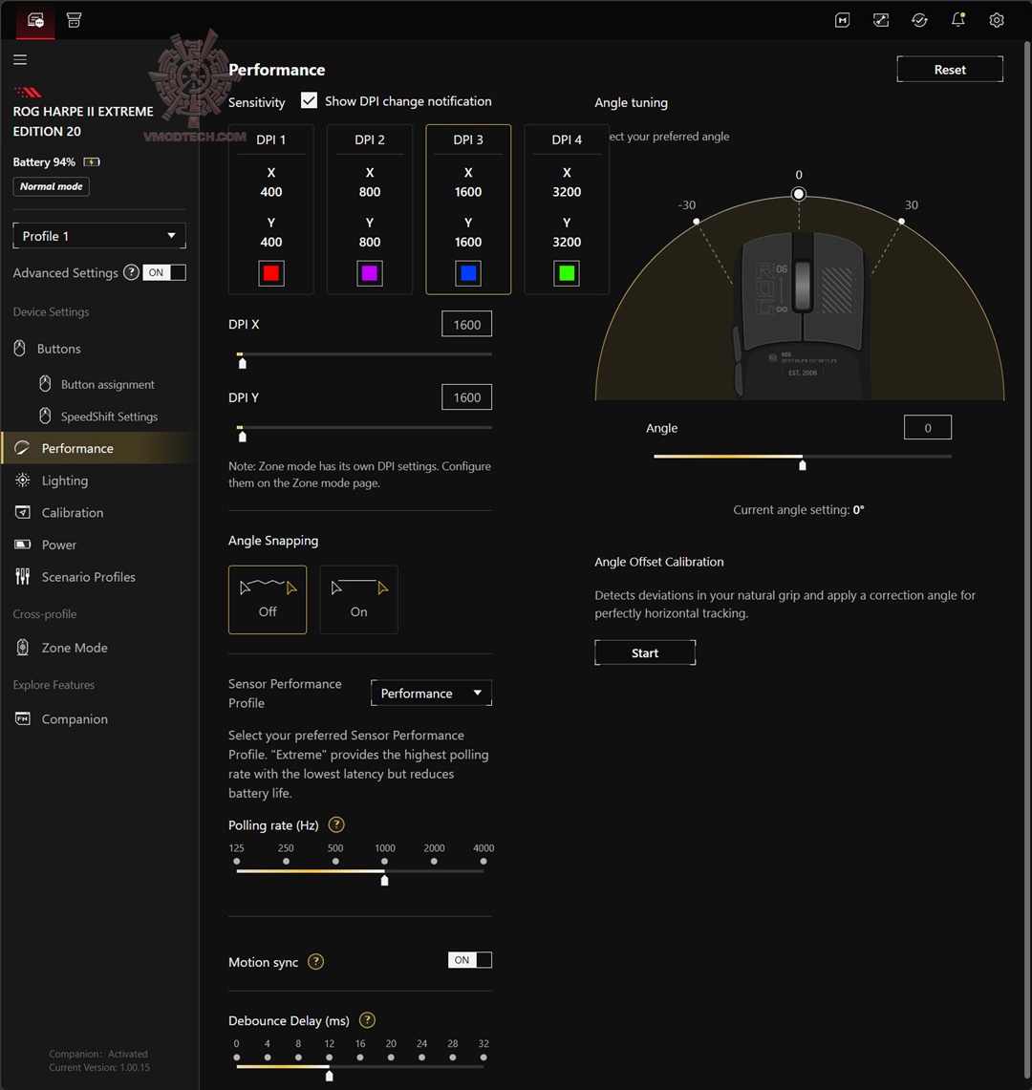This screenshot has height=1090, width=1032.
Task: Open the notifications bell icon
Action: [958, 20]
